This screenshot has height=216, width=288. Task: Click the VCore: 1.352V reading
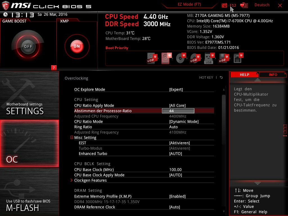(199, 31)
